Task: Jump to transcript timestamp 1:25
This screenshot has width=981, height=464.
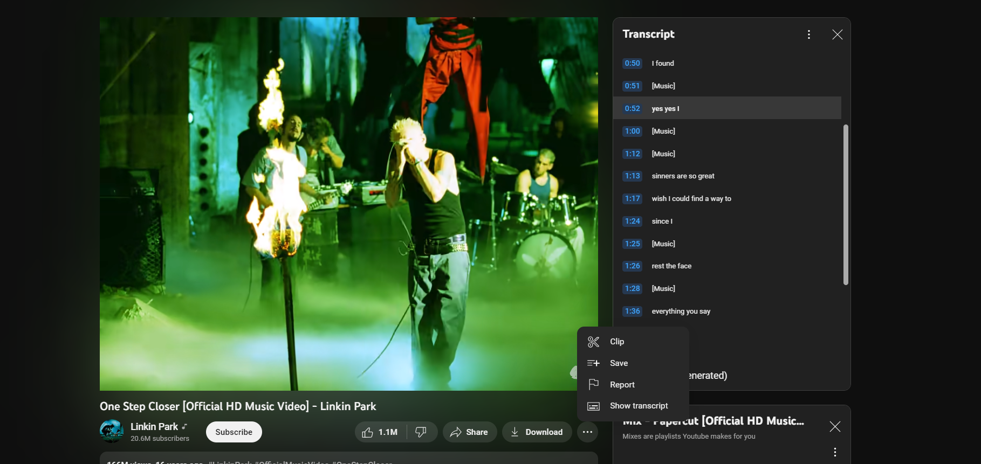Action: tap(632, 244)
